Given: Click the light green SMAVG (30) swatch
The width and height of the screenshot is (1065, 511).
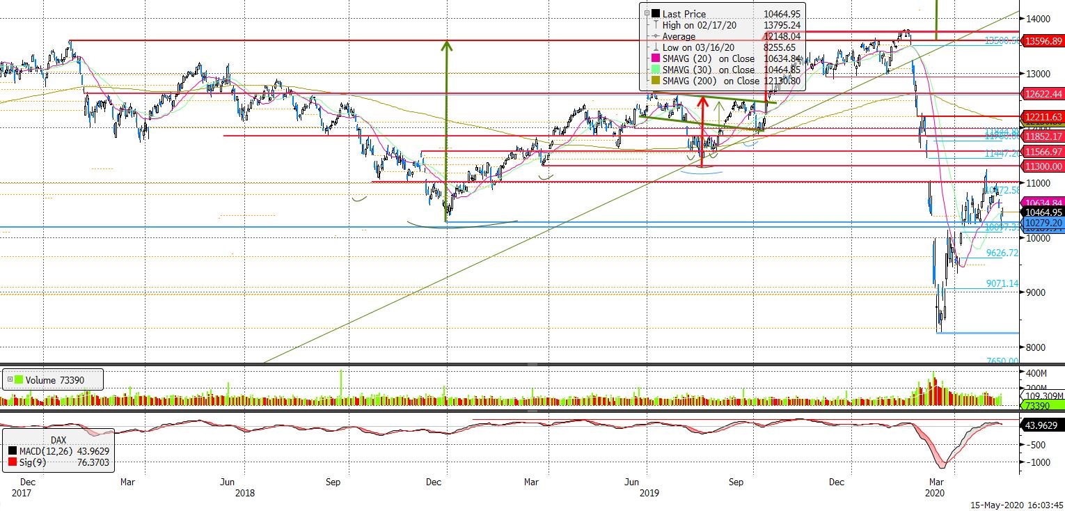Looking at the screenshot, I should click(x=655, y=70).
